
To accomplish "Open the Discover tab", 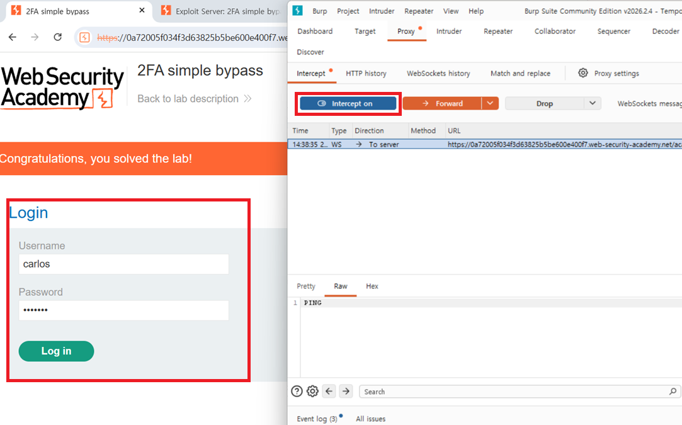I will point(310,52).
